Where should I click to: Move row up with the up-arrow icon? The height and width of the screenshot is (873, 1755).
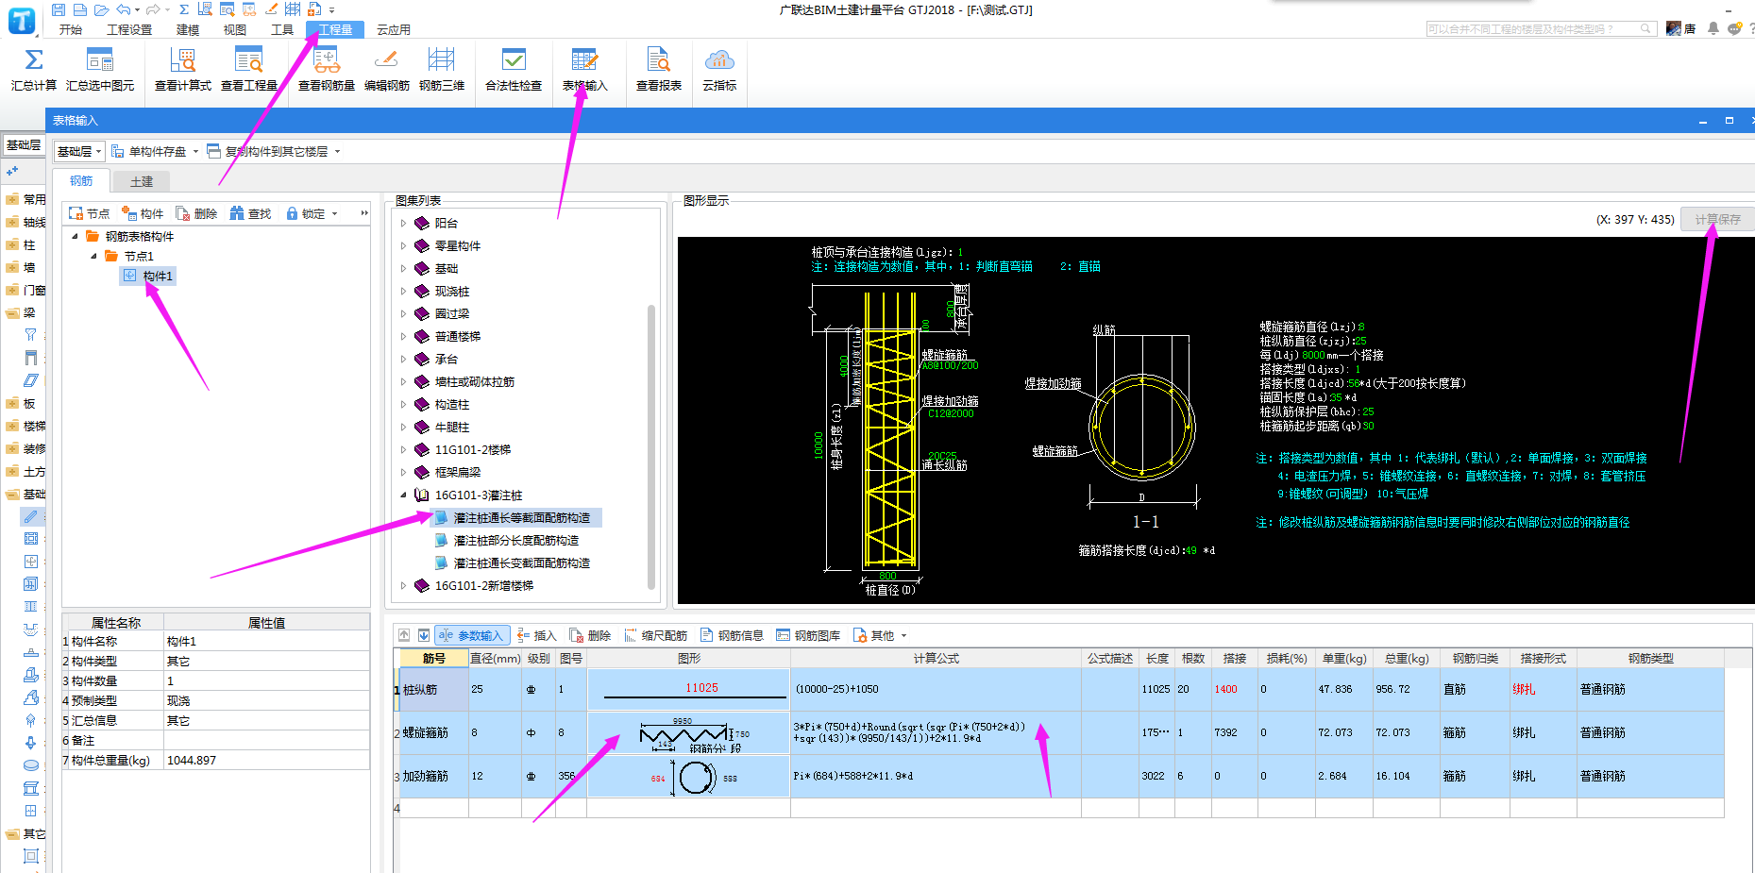(404, 635)
